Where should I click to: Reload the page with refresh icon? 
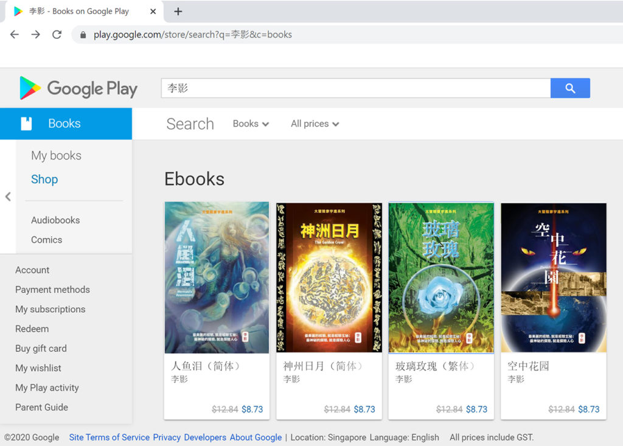[x=57, y=35]
